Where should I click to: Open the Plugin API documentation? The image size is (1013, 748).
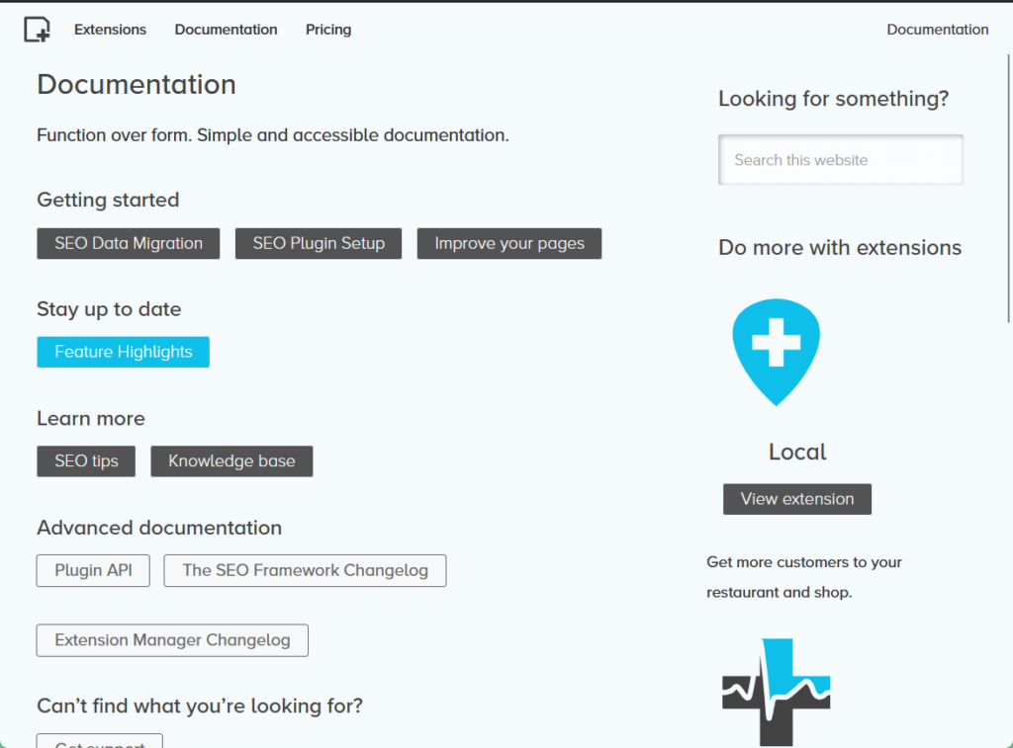pyautogui.click(x=93, y=570)
